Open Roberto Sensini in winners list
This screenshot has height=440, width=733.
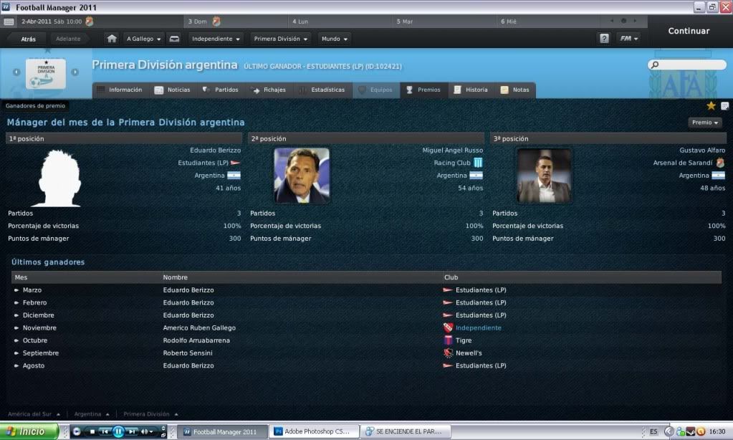[x=188, y=353]
